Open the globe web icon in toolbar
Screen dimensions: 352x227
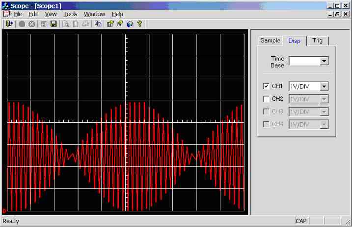coord(130,23)
